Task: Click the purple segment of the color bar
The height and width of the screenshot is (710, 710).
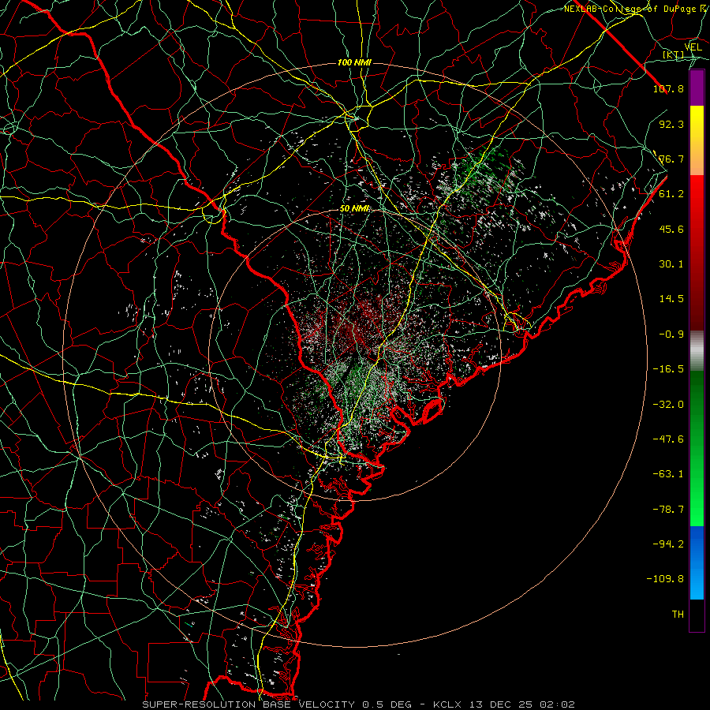Action: coord(697,88)
